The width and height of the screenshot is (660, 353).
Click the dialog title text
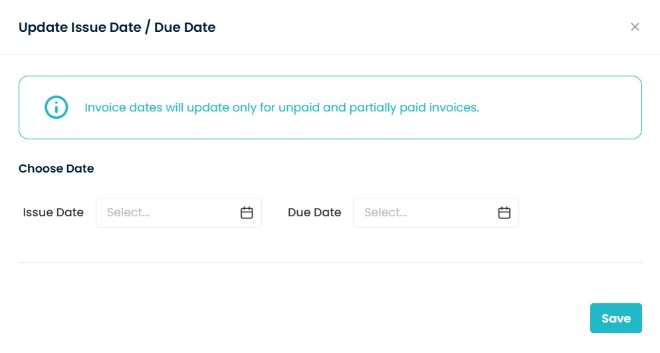coord(117,27)
